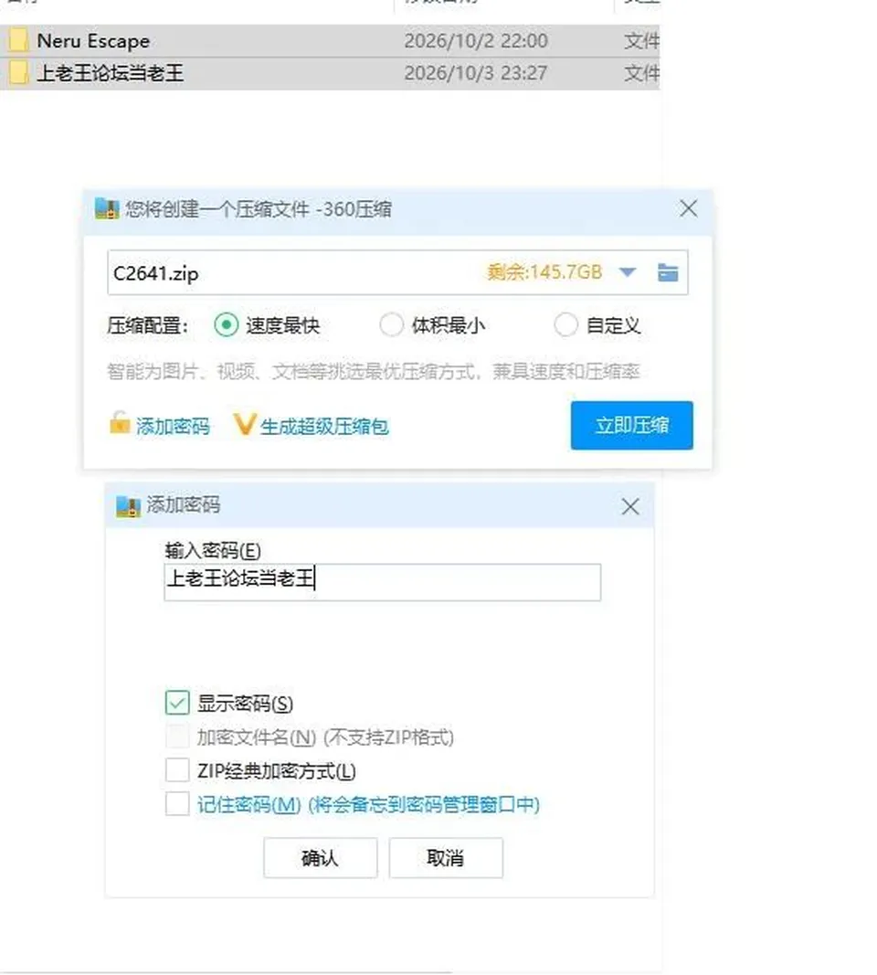Click the 剩余:145.7GB free space text

tap(544, 272)
